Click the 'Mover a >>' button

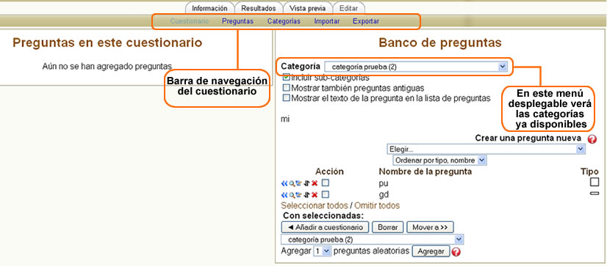tap(430, 227)
